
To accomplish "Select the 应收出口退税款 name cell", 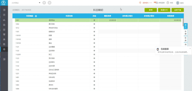I will (69, 70).
